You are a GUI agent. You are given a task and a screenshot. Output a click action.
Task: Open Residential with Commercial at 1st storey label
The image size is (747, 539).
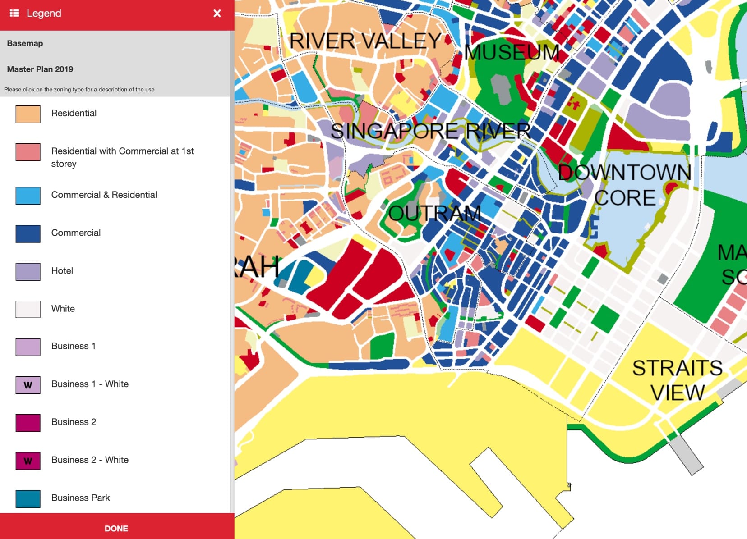(x=123, y=157)
